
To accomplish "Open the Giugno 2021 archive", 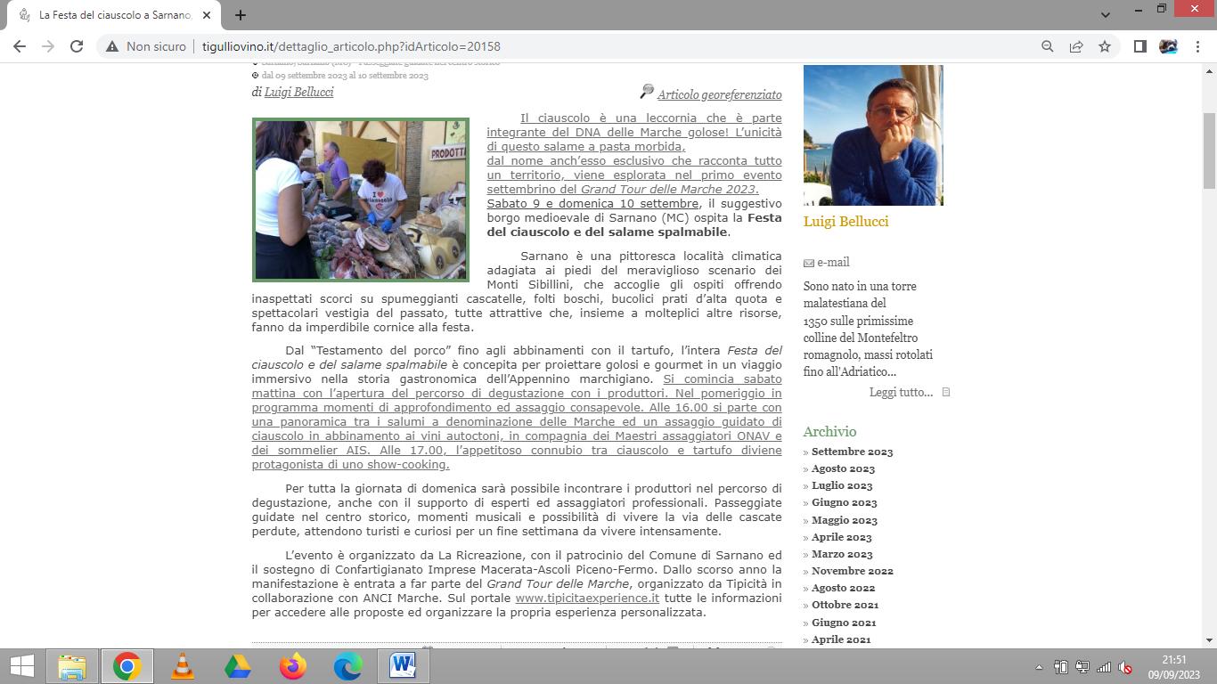I will point(844,623).
